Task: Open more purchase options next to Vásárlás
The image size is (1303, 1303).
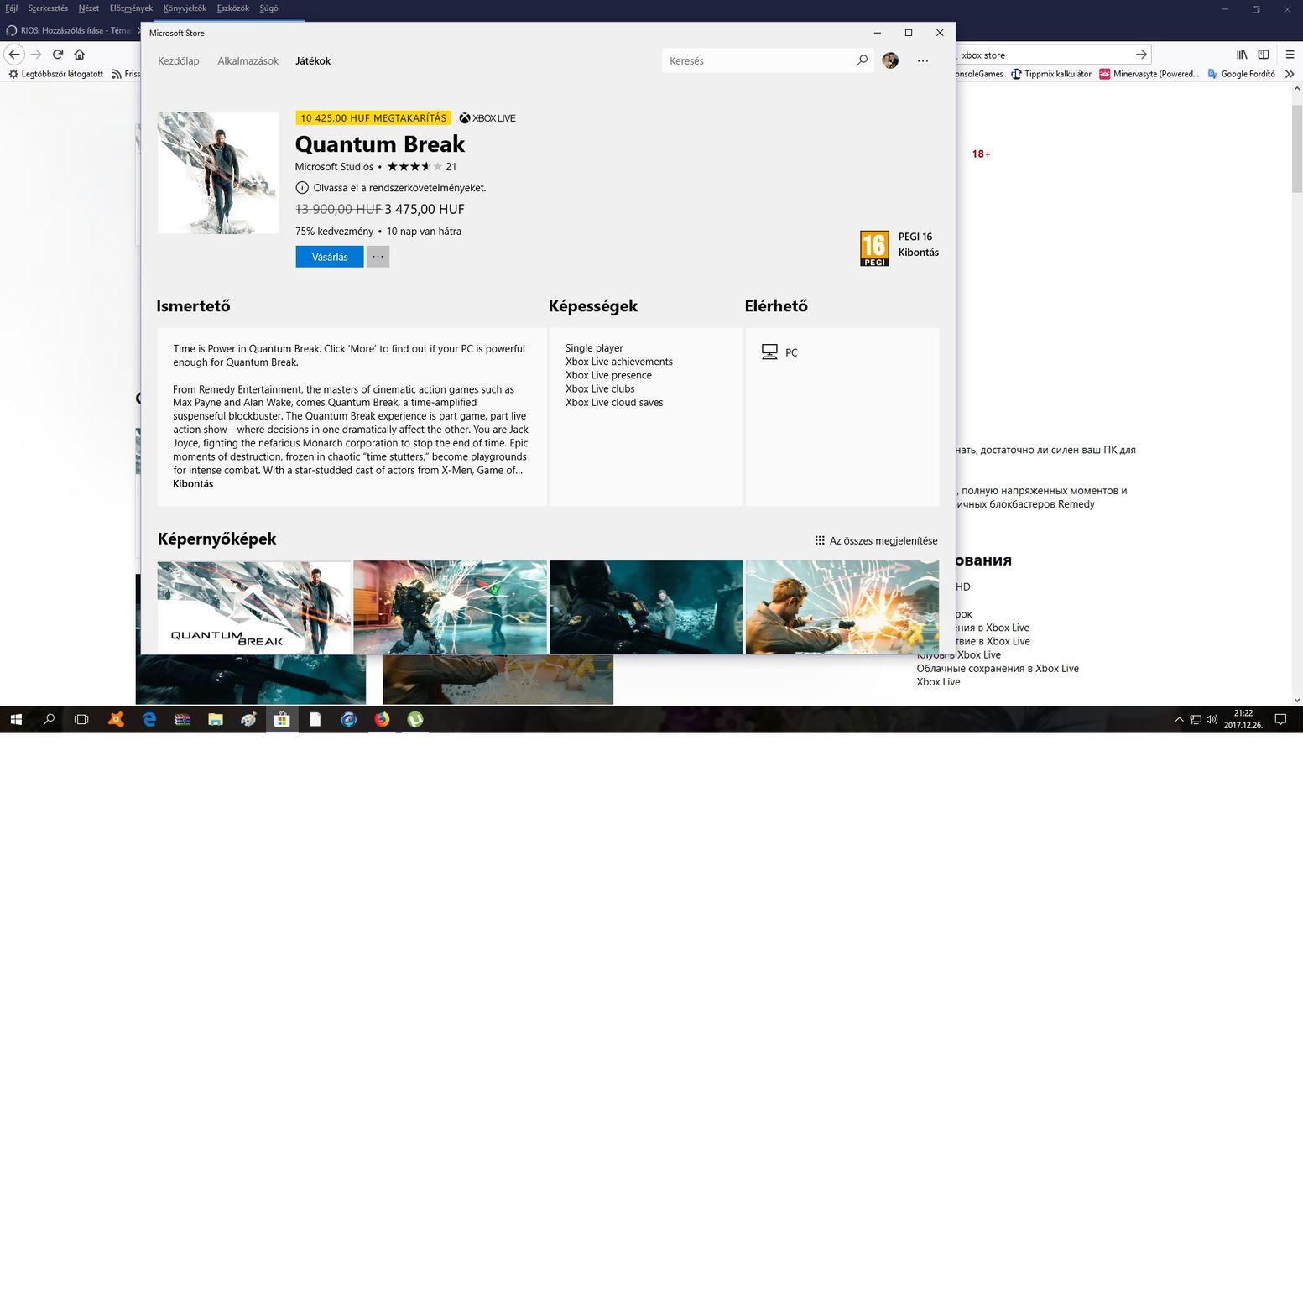Action: click(378, 257)
